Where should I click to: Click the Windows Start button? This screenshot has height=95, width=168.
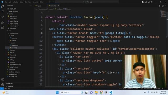pos(57,92)
